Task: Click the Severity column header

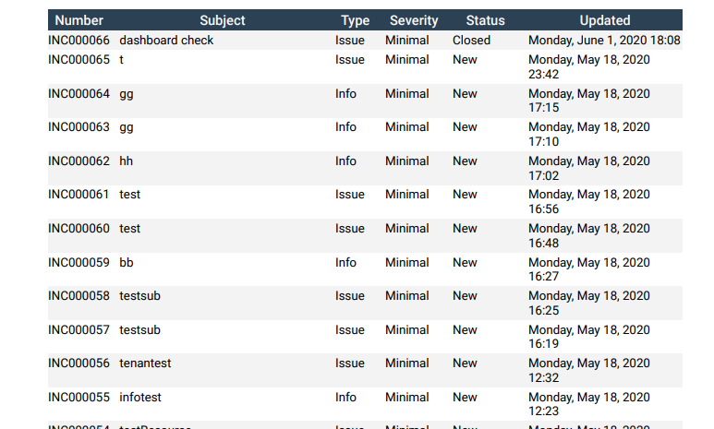Action: pyautogui.click(x=414, y=20)
